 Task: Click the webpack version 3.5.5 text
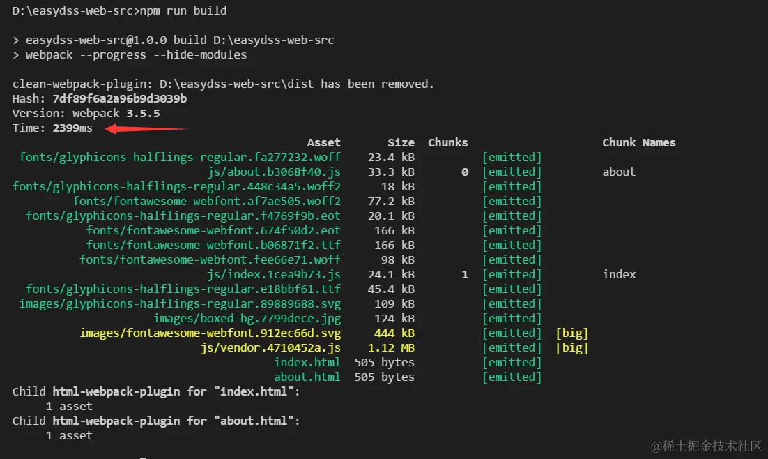pyautogui.click(x=143, y=113)
